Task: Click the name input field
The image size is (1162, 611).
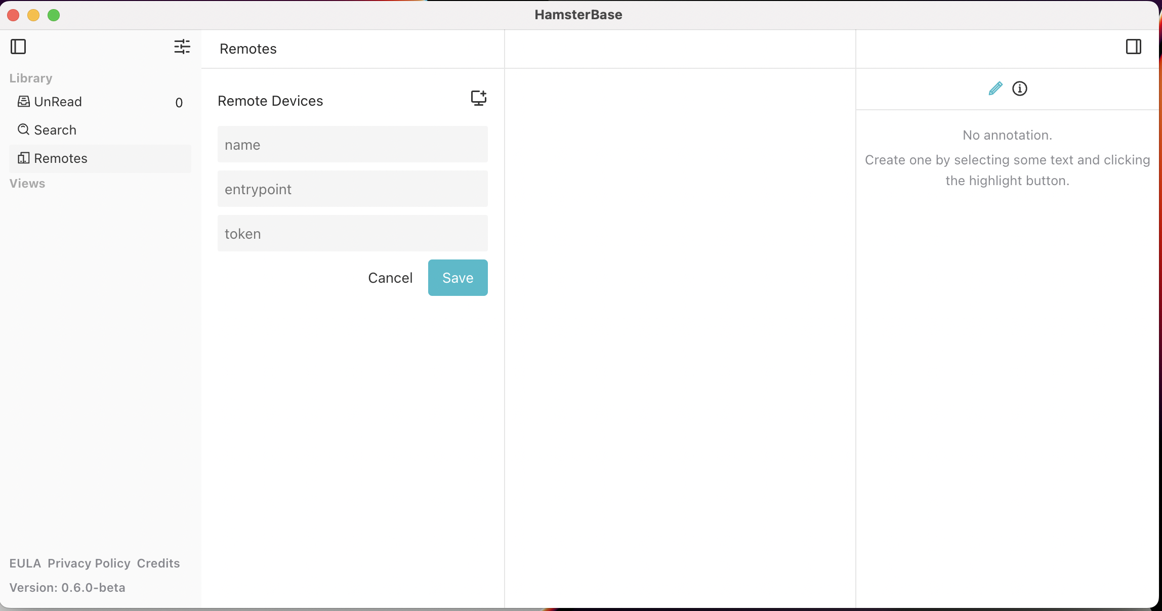Action: click(352, 144)
